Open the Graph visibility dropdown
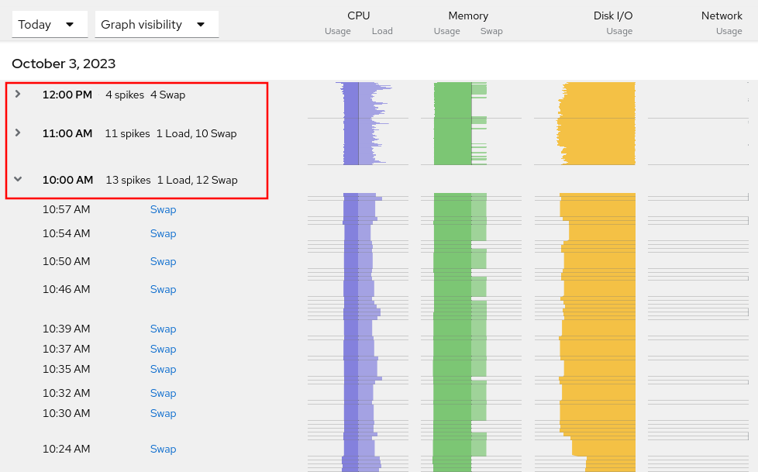The image size is (758, 472). tap(156, 24)
